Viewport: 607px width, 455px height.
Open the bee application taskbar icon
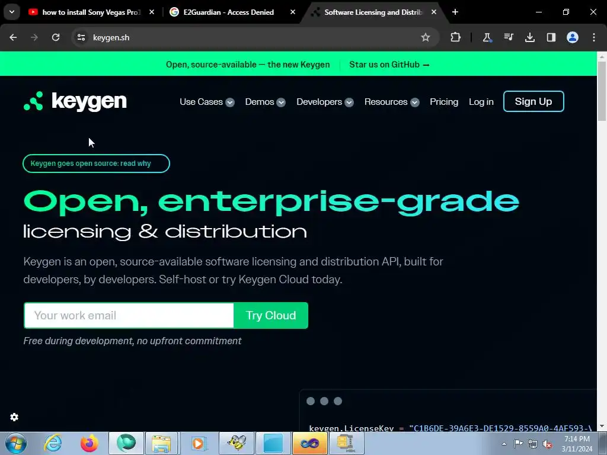tap(236, 443)
